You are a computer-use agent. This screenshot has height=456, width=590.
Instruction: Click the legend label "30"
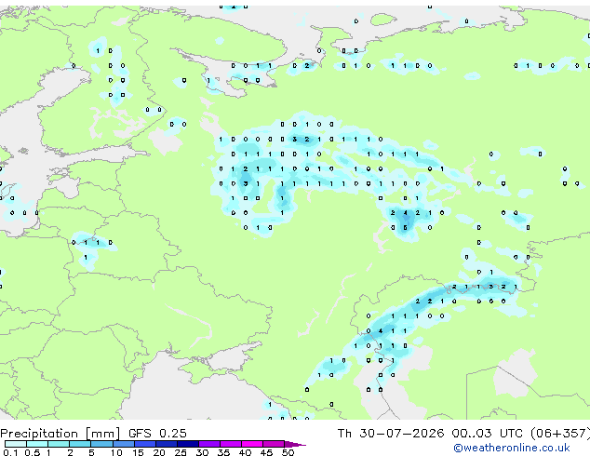202,452
